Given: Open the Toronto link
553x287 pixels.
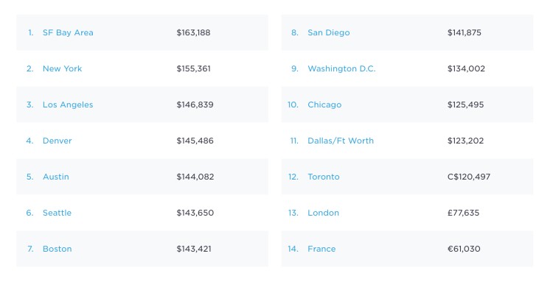Looking at the screenshot, I should click(324, 177).
